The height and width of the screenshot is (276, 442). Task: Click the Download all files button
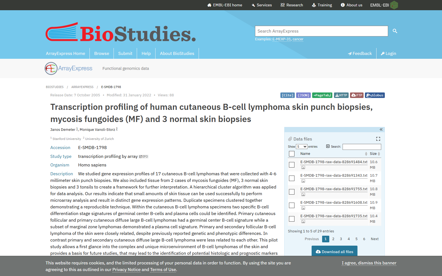(x=335, y=251)
